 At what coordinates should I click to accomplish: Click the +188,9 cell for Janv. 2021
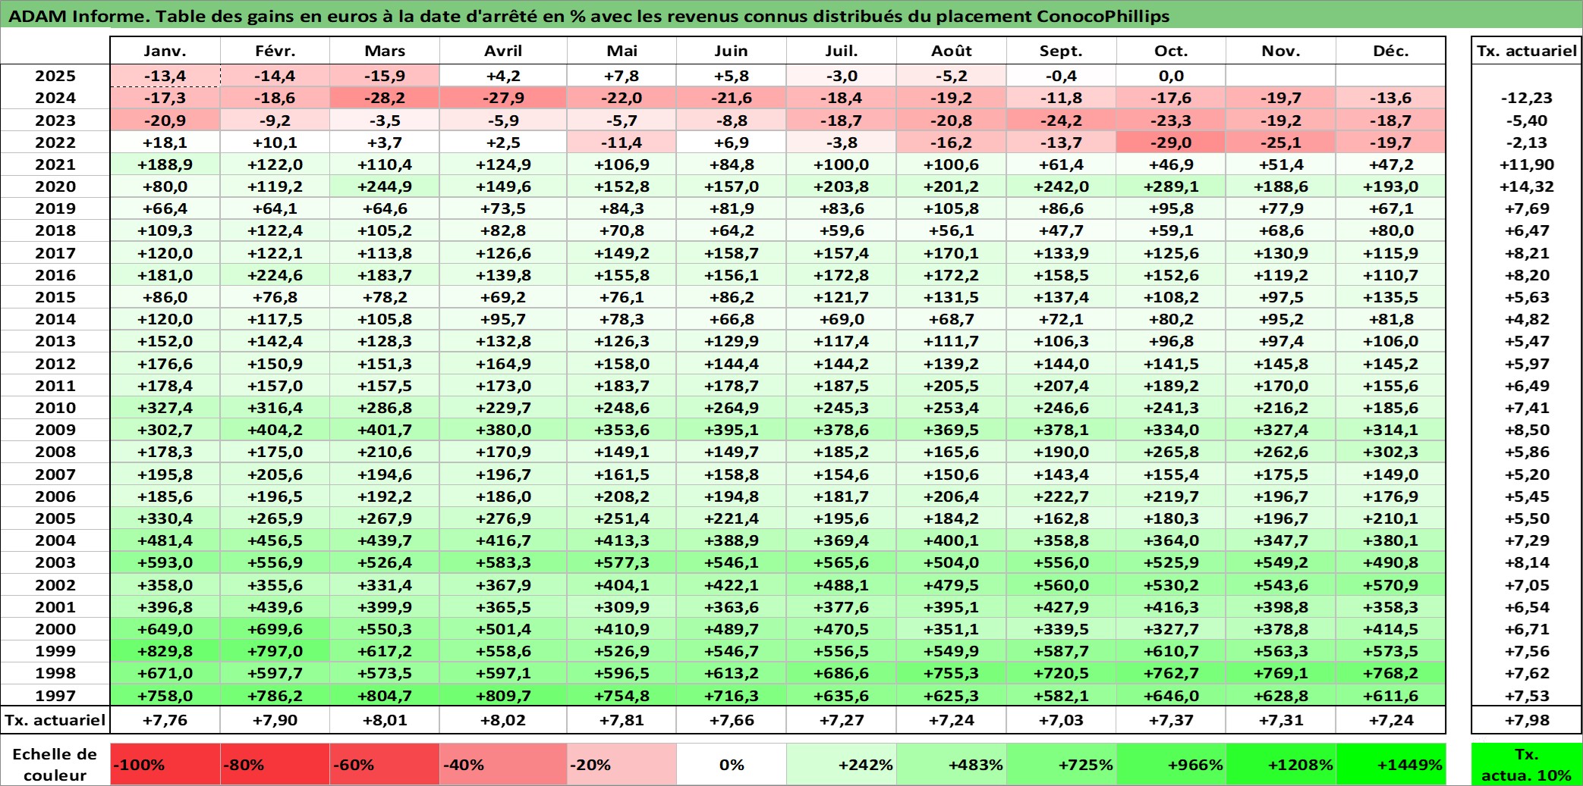[165, 164]
